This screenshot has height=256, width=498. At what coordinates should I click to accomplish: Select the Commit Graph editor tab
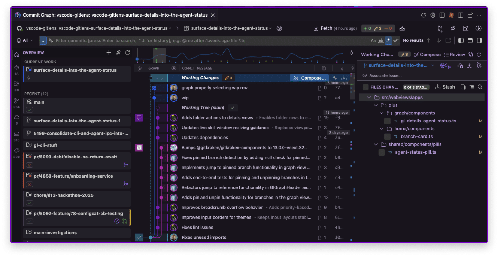(x=115, y=15)
